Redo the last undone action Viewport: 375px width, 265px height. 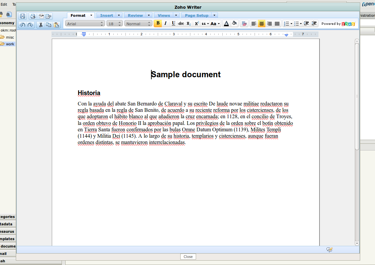(x=30, y=25)
